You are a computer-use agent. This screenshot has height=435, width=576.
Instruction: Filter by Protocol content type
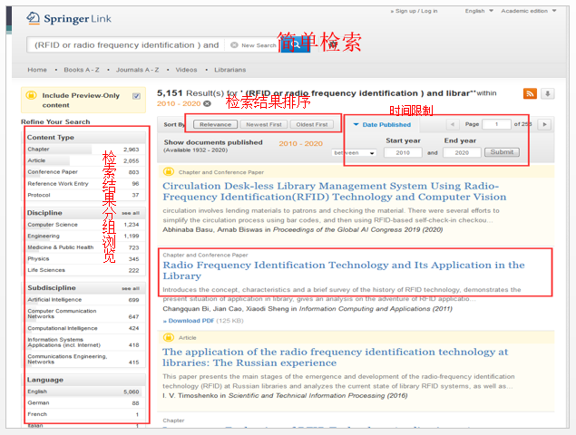[83, 195]
